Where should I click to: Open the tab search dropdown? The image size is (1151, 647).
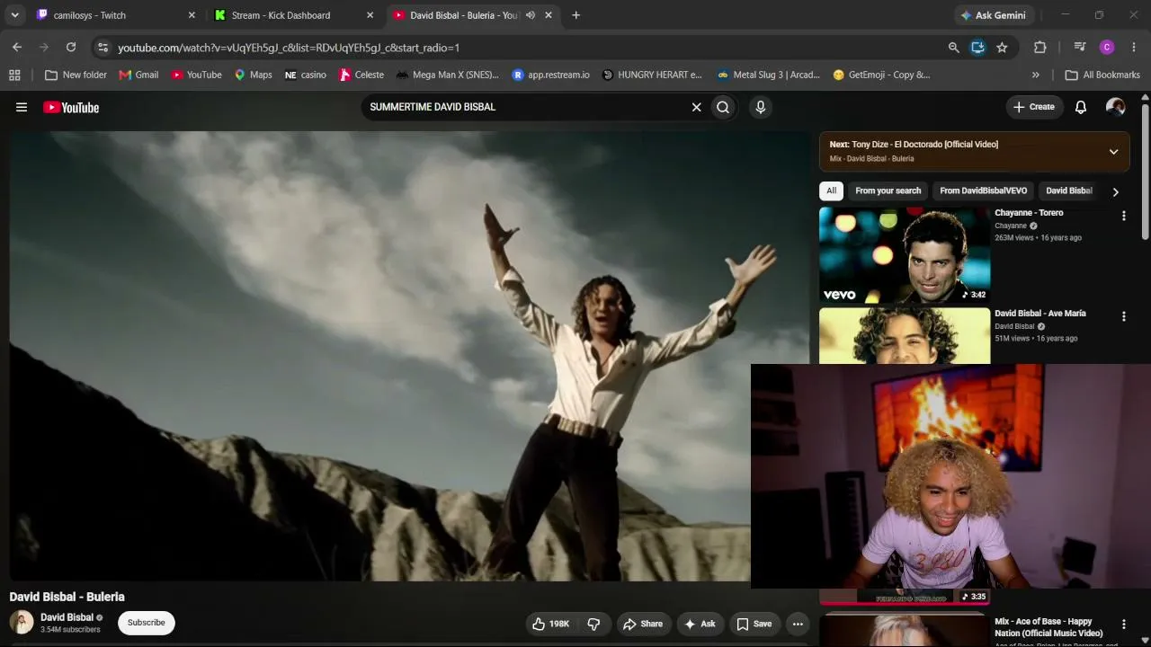tap(14, 15)
